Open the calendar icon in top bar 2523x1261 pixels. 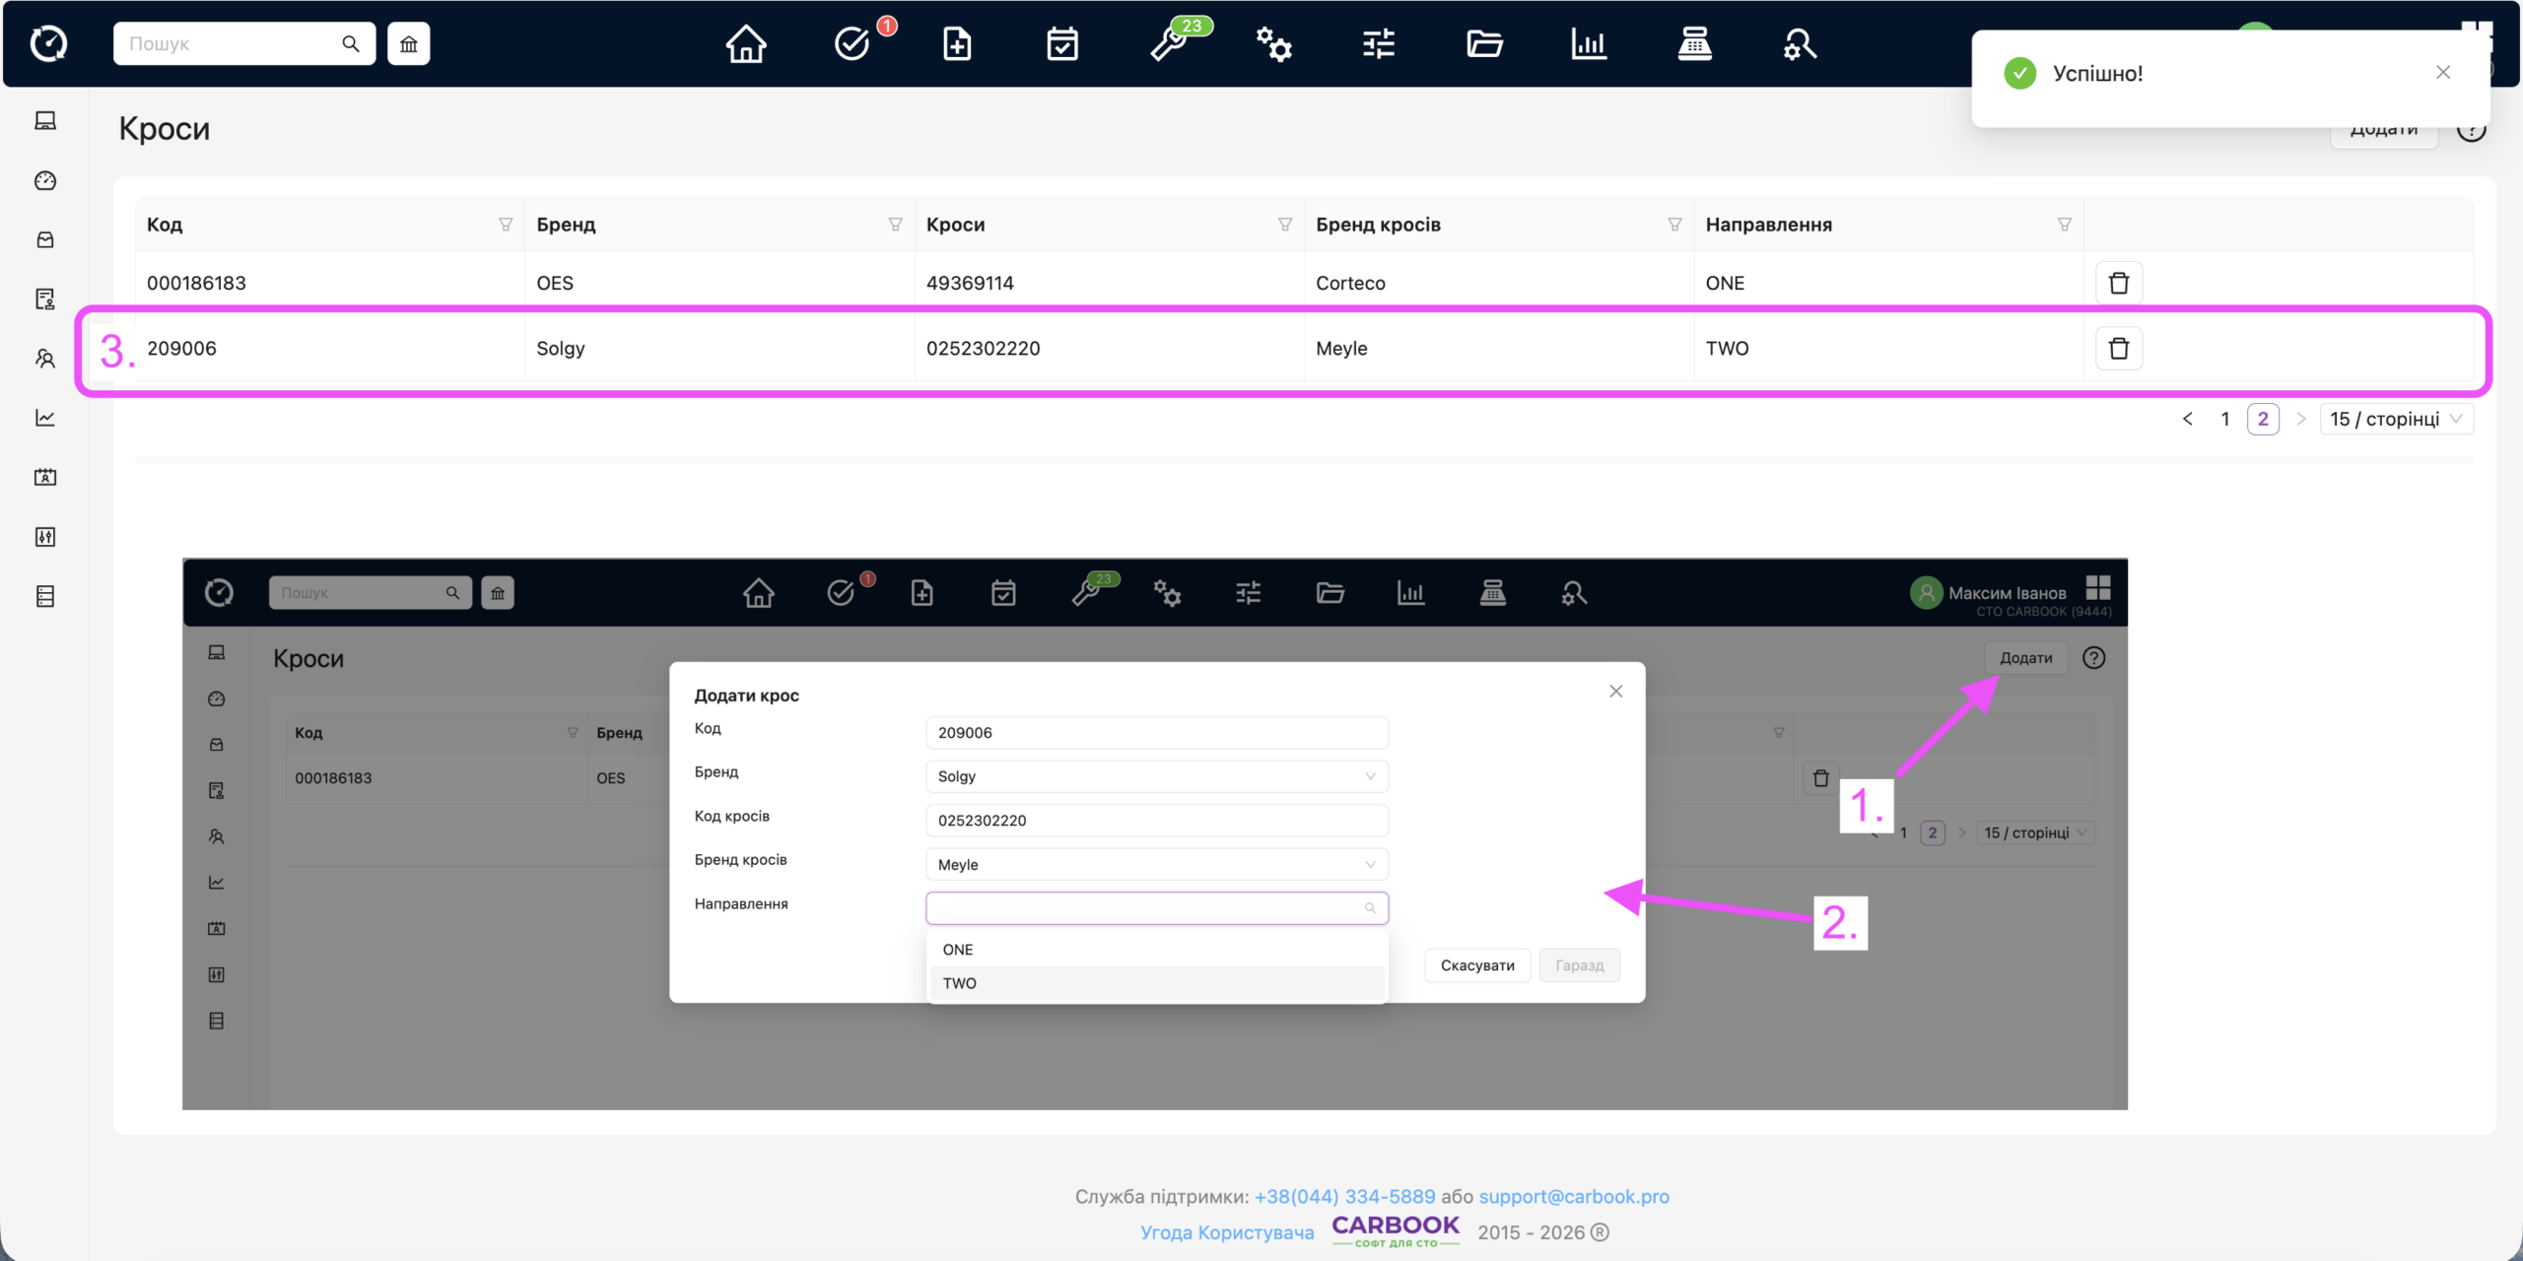click(1062, 44)
